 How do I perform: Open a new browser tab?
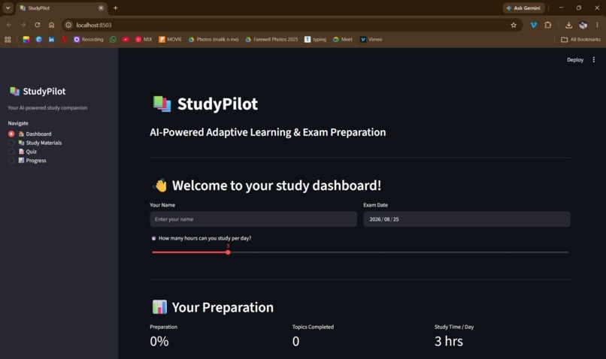[115, 8]
